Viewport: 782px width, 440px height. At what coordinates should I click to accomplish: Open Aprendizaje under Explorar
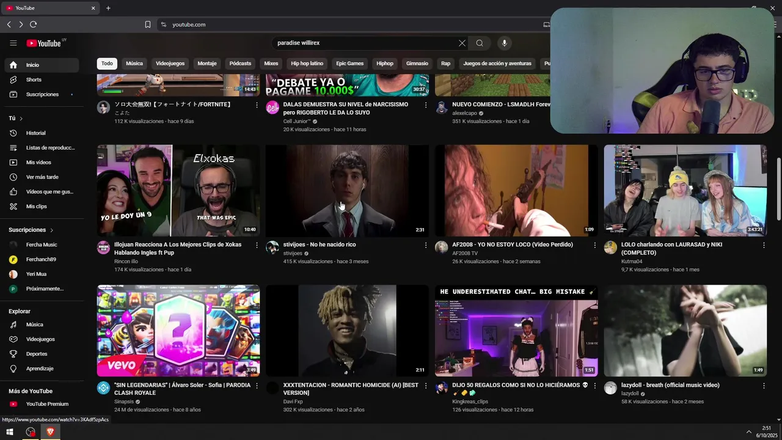pyautogui.click(x=42, y=369)
